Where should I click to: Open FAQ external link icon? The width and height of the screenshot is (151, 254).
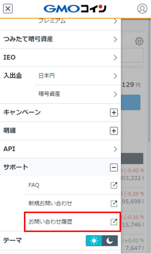tap(114, 185)
